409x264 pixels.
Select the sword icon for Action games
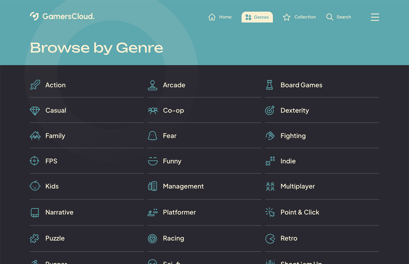coord(35,85)
